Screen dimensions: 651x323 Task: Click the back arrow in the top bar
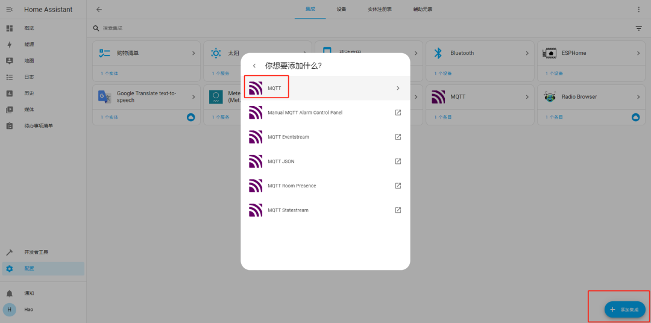(99, 10)
